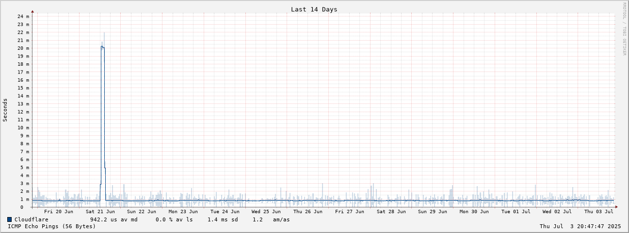
Task: Click the '1 m' y-axis tick label
Action: click(x=24, y=199)
